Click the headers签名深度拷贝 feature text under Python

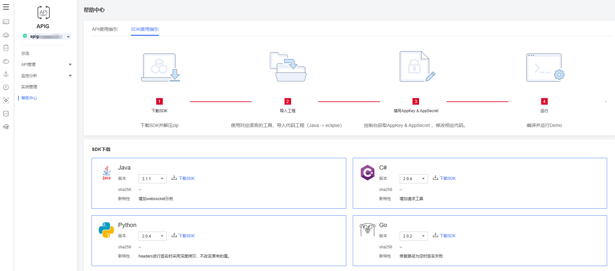point(184,256)
